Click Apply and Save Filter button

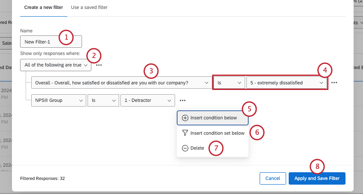tap(317, 178)
